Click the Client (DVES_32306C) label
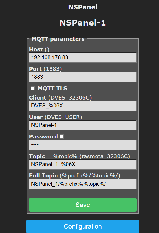This screenshot has height=233, width=159. click(60, 98)
